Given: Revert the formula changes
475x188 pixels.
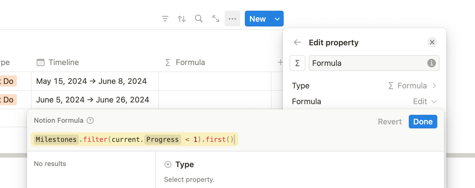Looking at the screenshot, I should (x=390, y=122).
